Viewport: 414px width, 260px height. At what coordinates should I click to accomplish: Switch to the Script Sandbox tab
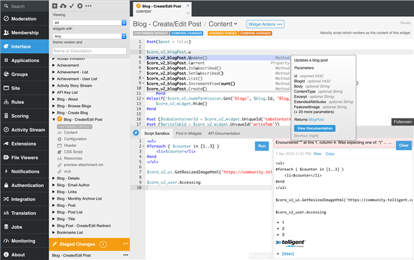(157, 133)
